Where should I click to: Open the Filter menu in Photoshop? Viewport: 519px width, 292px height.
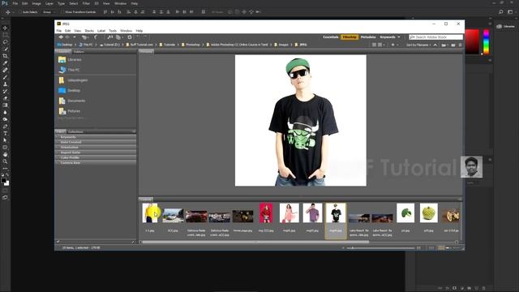coord(86,3)
